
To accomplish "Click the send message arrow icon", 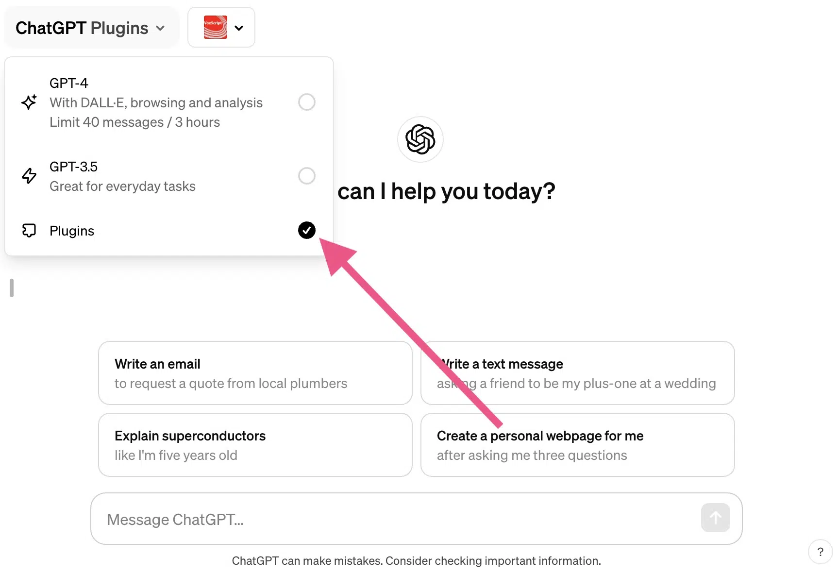I will [x=715, y=518].
